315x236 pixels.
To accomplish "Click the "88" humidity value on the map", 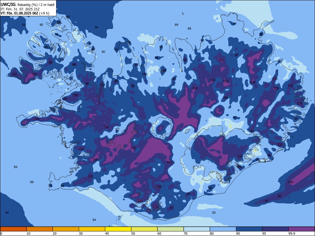I will [189, 29].
